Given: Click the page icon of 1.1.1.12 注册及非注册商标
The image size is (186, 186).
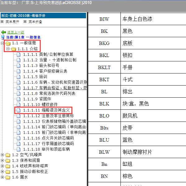Looking at the screenshot, I should [18, 116].
